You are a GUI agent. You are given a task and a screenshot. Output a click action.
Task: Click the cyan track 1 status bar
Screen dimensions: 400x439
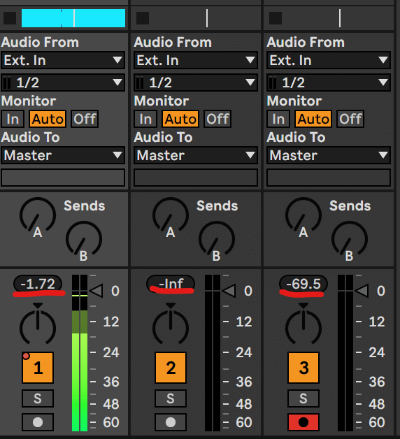[x=73, y=18]
